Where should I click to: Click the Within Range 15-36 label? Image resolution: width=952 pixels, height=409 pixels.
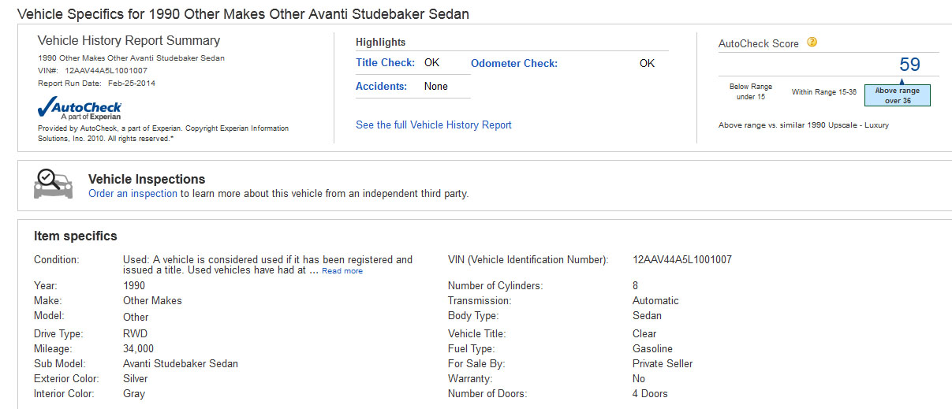tap(824, 92)
